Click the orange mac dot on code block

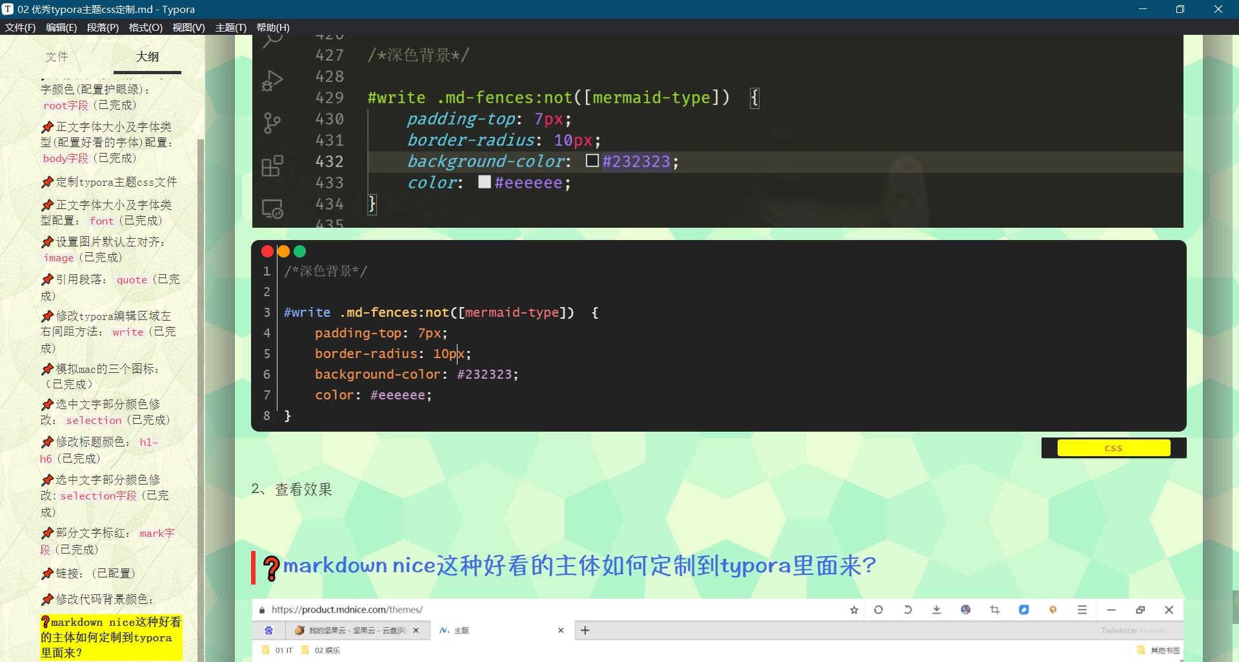click(283, 251)
